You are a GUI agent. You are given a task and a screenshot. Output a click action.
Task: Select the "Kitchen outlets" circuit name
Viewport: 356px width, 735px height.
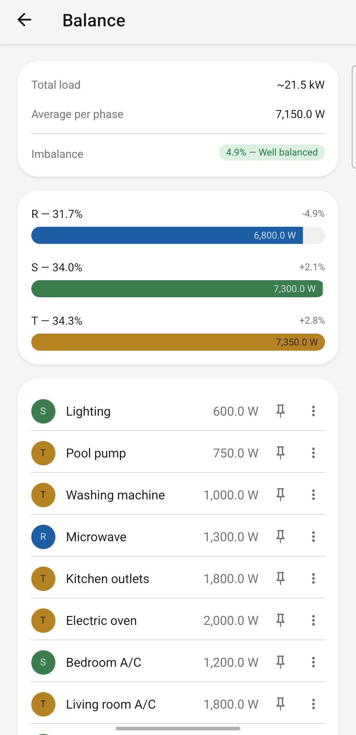(108, 578)
